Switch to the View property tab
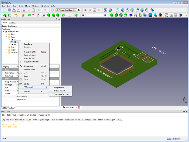Image resolution: width=189 pixels, height=142 pixels. click(x=5, y=107)
